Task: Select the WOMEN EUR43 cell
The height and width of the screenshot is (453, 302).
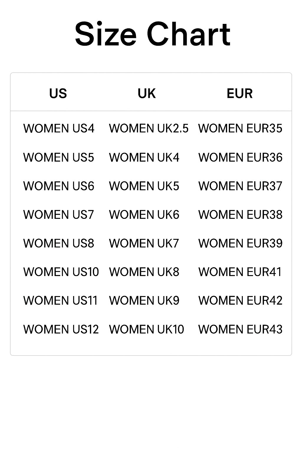Action: click(x=240, y=329)
